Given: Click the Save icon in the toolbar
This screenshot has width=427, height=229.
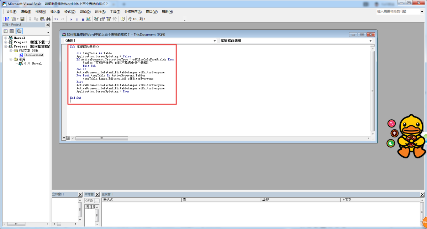Looking at the screenshot, I should [22, 19].
